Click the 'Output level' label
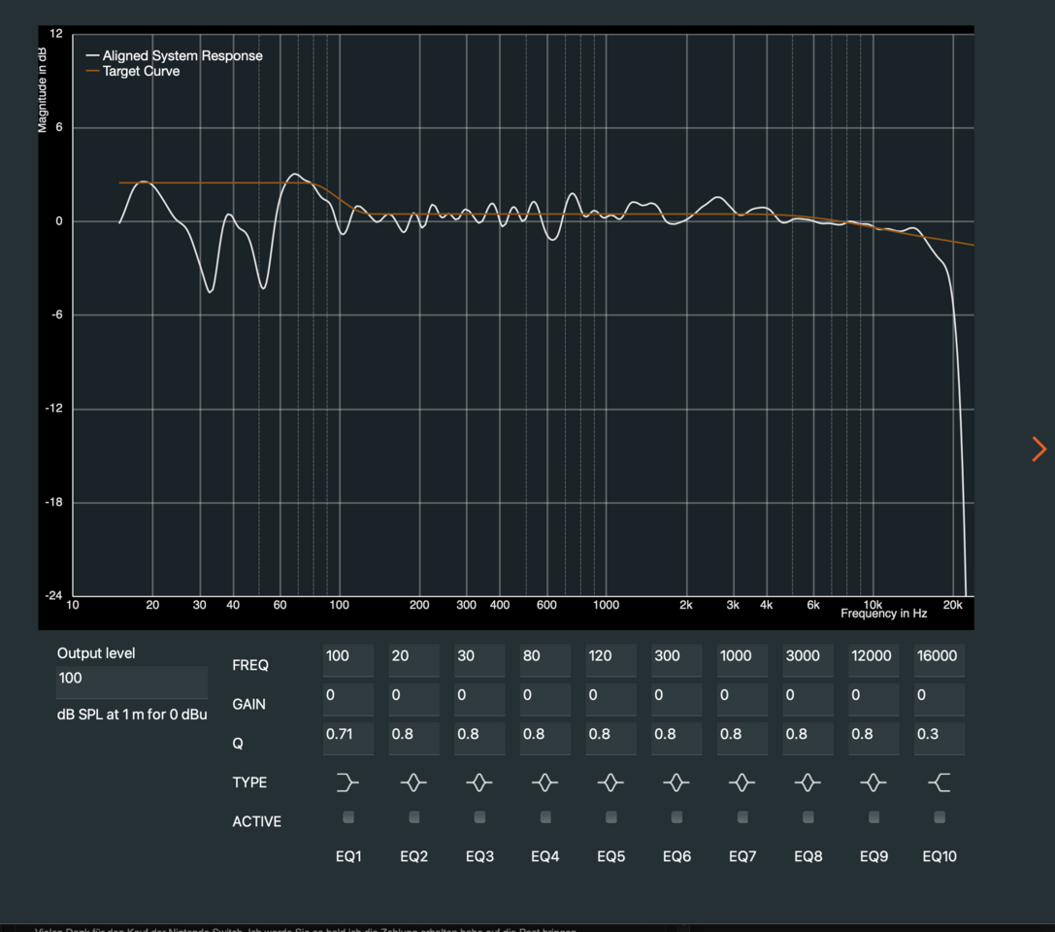Viewport: 1055px width, 932px height. [x=95, y=652]
